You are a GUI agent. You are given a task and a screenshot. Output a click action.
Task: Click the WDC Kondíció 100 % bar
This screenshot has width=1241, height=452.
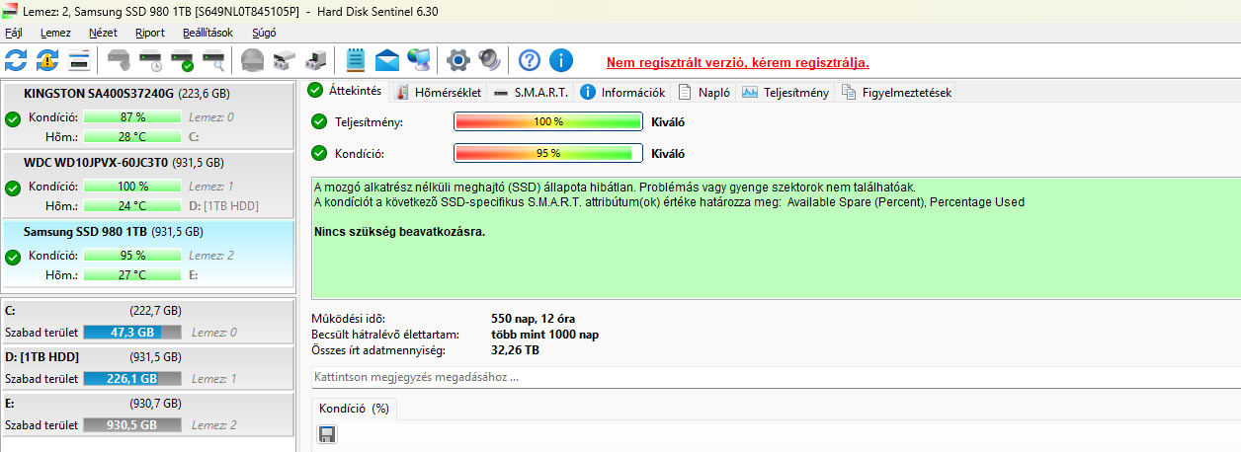click(132, 187)
